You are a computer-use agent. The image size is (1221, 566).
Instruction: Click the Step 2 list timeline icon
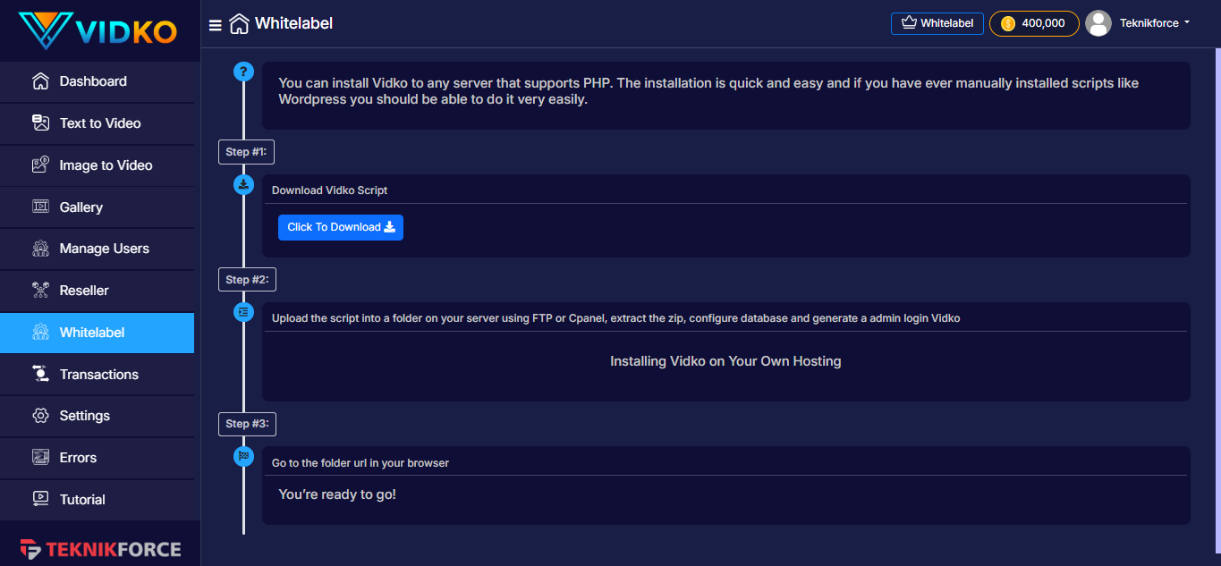[243, 312]
